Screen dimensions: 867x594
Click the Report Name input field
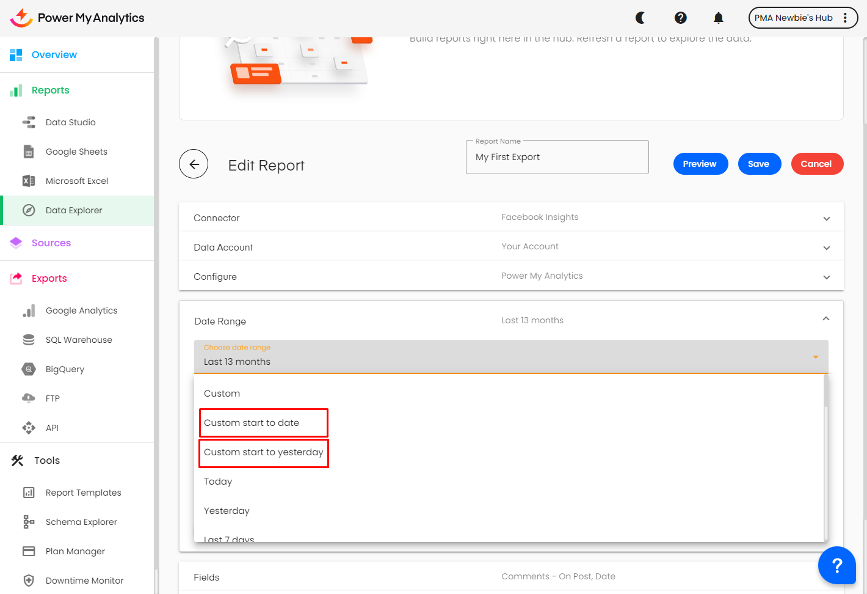click(x=557, y=158)
